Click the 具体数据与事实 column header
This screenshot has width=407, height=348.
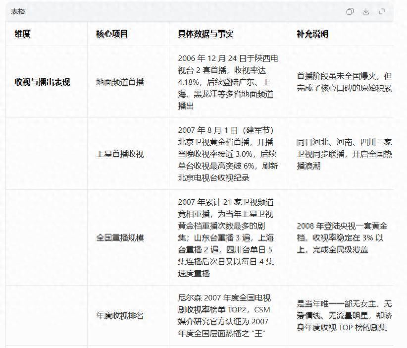[x=205, y=34]
